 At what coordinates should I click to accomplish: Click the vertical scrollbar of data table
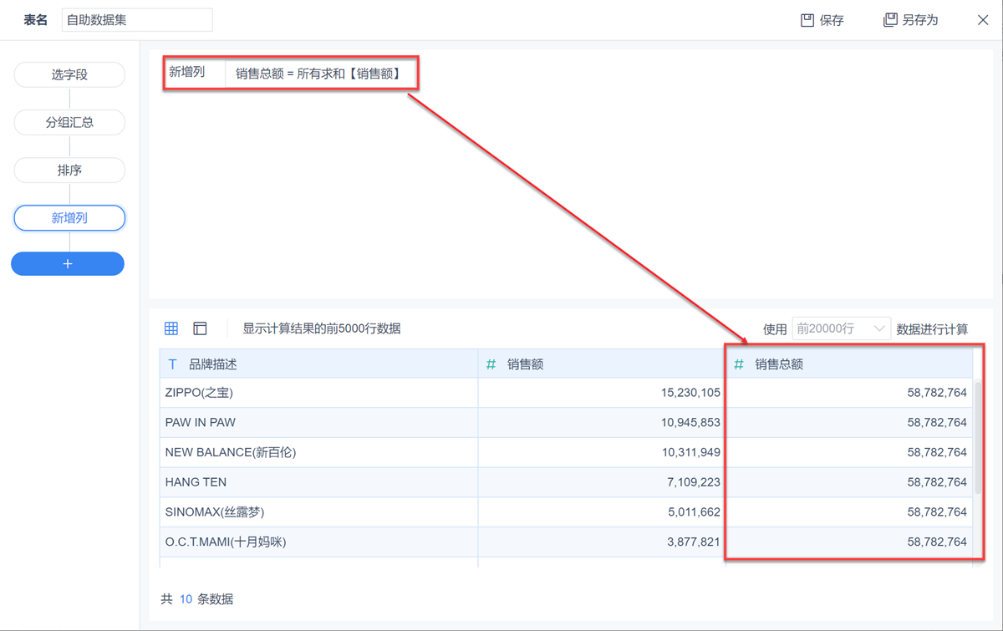click(977, 437)
